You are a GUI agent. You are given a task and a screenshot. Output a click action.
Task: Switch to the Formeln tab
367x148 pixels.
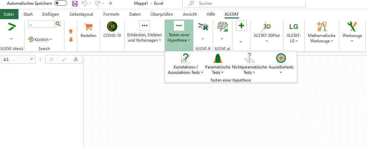coord(111,14)
